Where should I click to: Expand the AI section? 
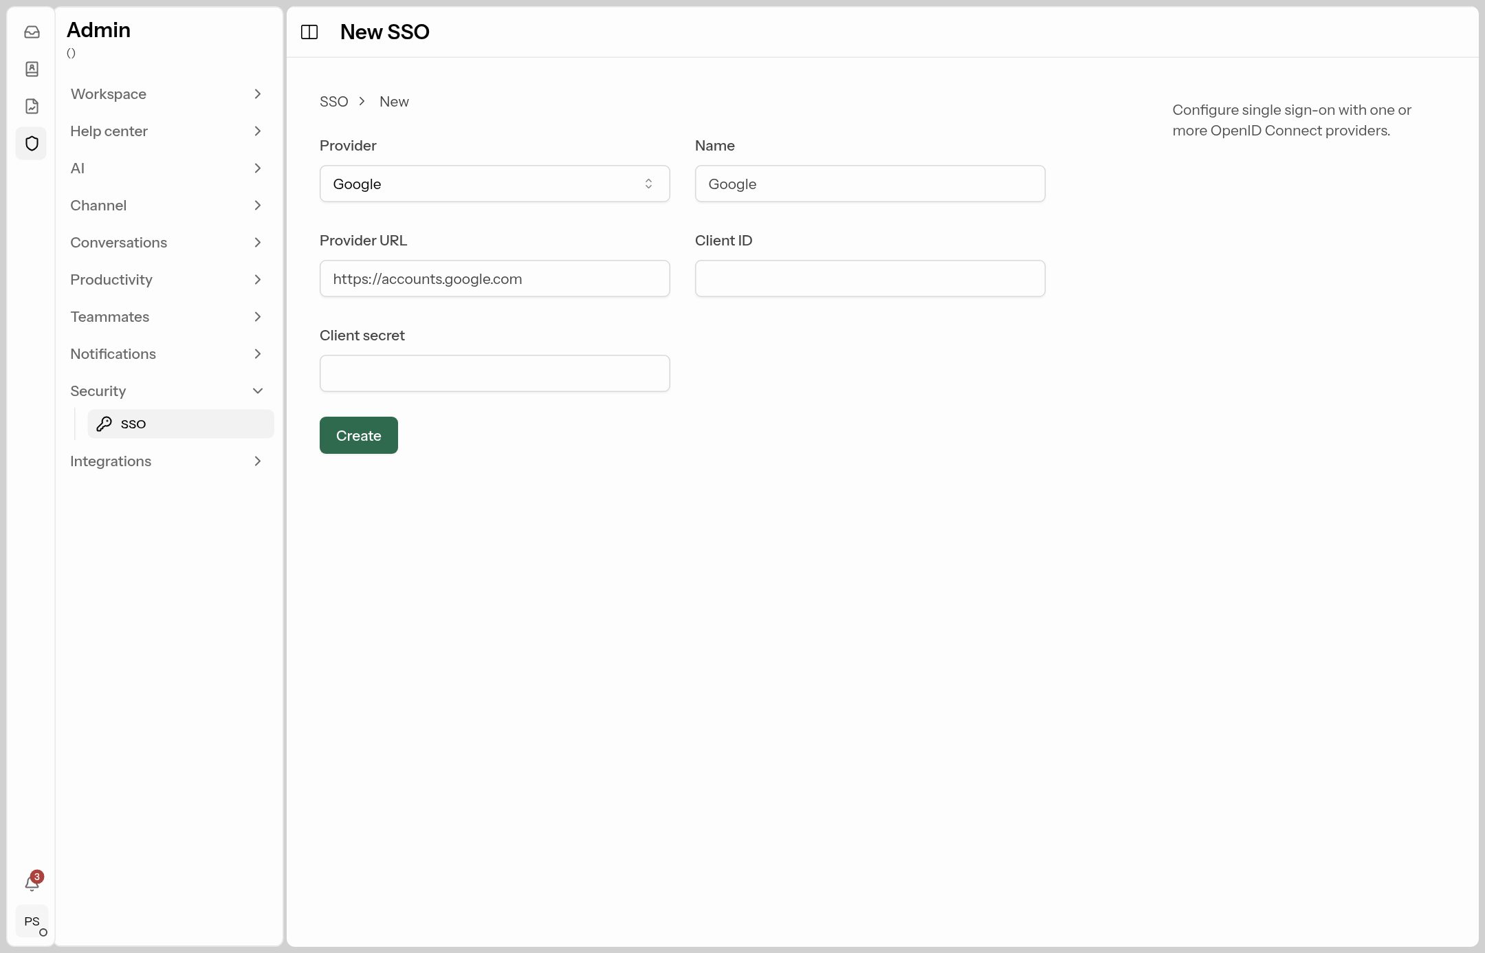pos(167,168)
